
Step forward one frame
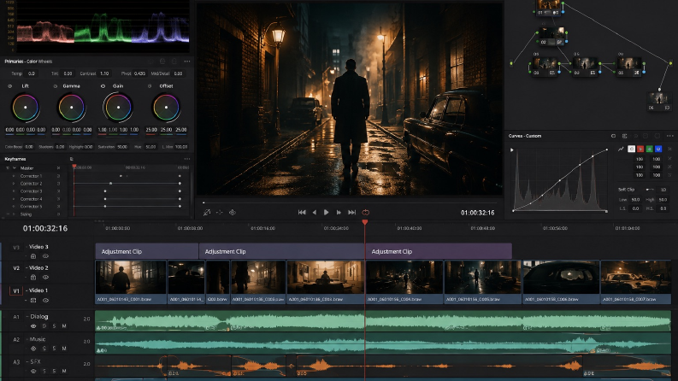[339, 212]
